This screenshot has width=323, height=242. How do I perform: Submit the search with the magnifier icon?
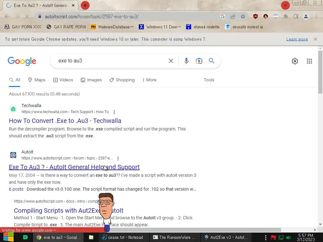click(211, 61)
